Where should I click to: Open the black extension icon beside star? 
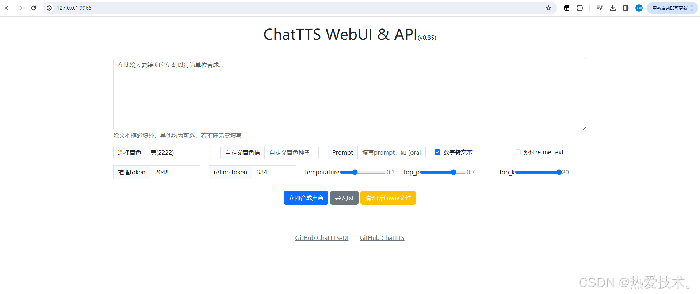567,8
